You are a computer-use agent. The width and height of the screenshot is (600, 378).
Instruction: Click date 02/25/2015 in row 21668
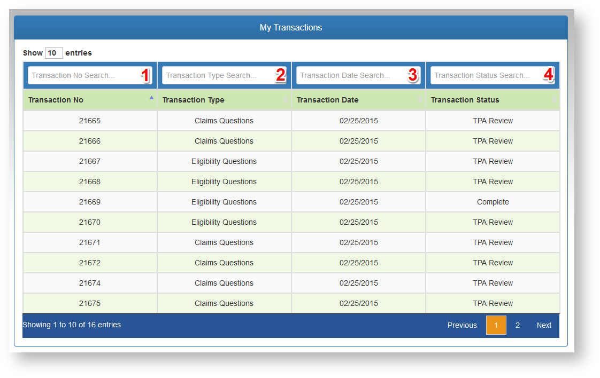pyautogui.click(x=358, y=182)
